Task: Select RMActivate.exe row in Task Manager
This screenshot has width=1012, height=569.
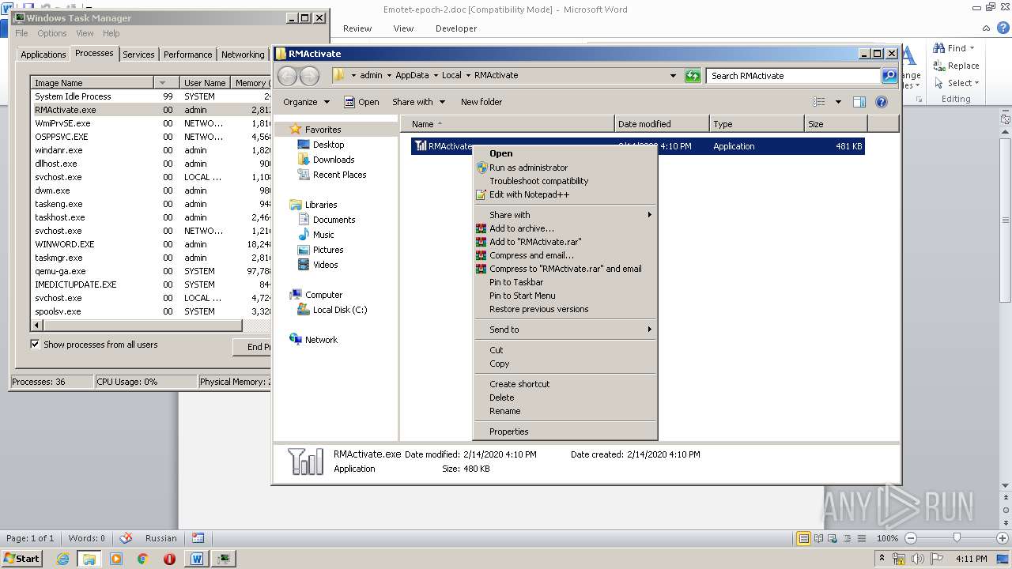Action: (x=152, y=110)
